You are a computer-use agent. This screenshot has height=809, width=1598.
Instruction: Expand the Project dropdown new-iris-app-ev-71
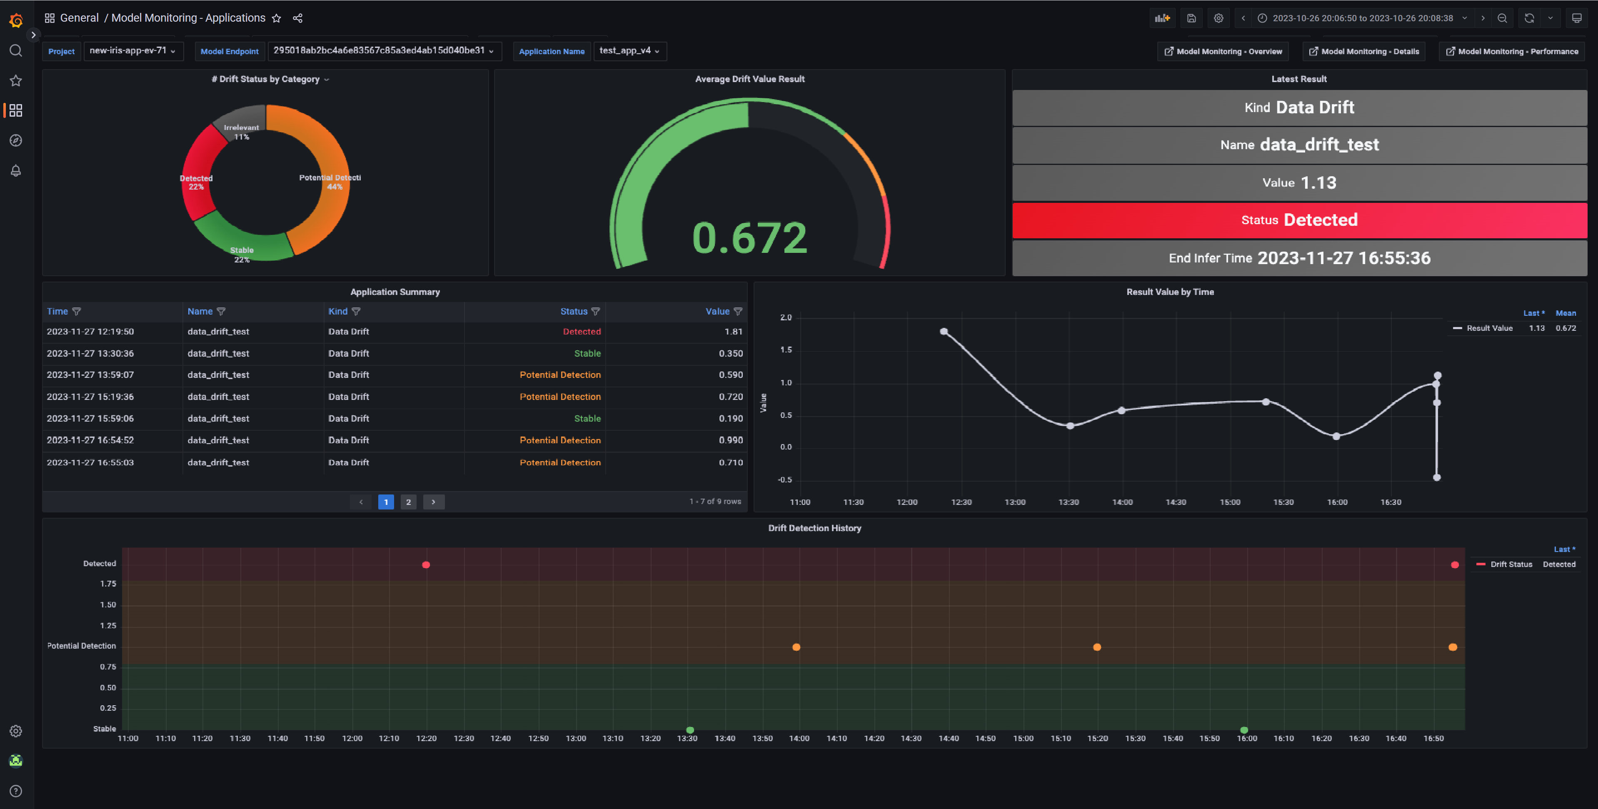(133, 51)
